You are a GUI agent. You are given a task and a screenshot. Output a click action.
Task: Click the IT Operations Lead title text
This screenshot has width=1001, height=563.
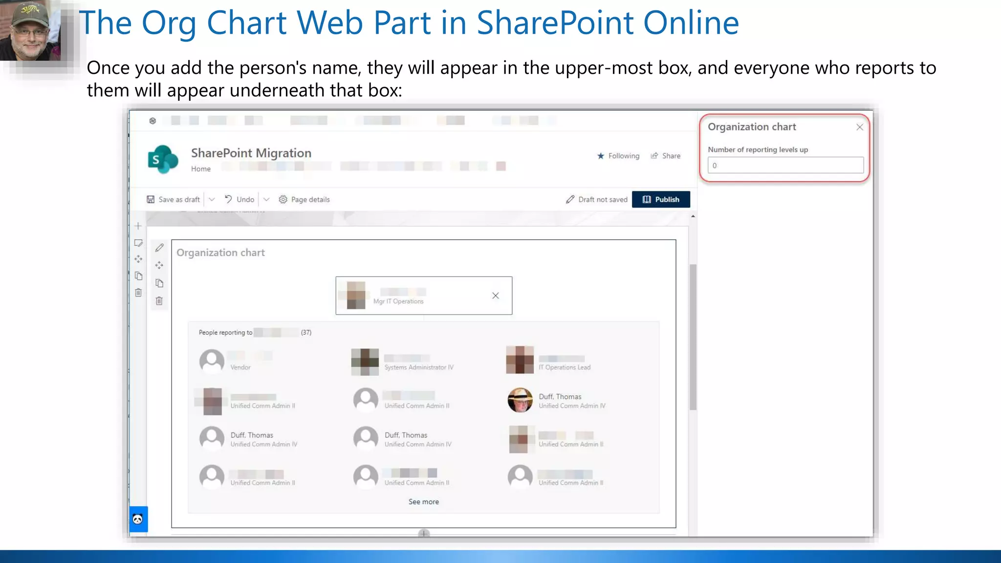(x=565, y=368)
